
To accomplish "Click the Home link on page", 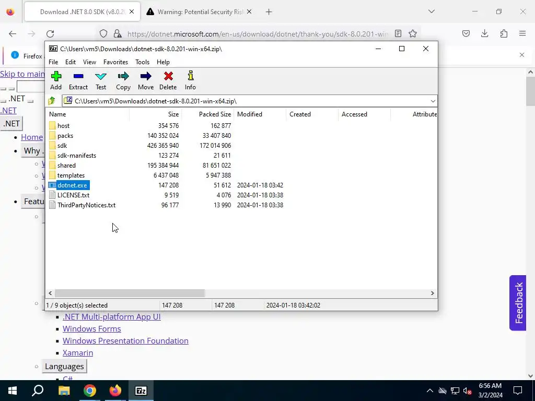I will pyautogui.click(x=32, y=137).
